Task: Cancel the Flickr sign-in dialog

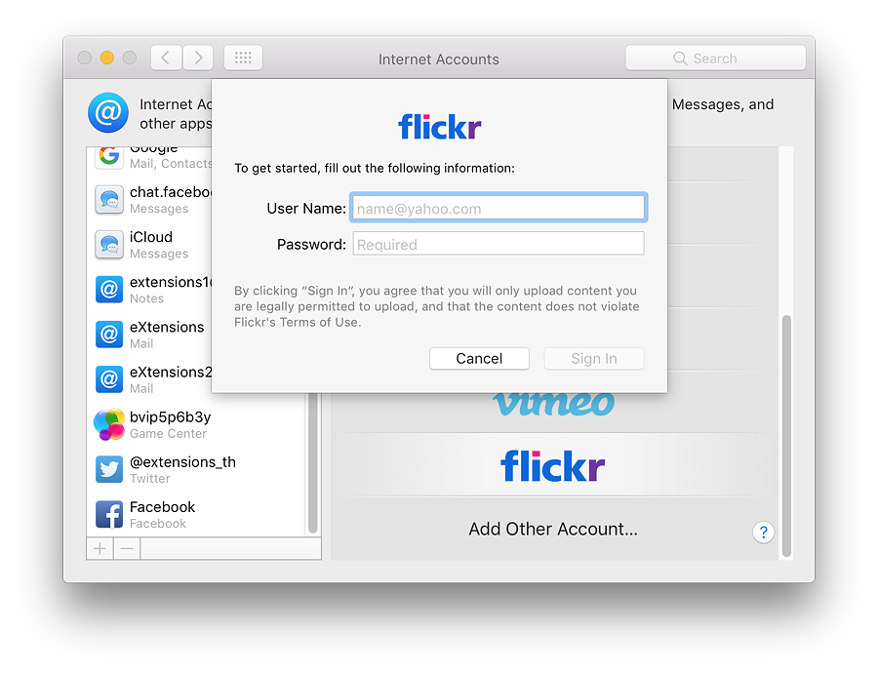Action: [x=479, y=358]
